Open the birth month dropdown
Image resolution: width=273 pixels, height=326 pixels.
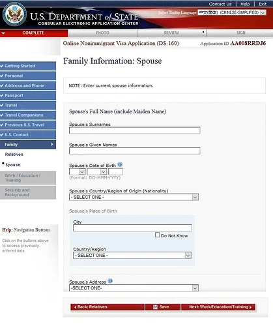tap(96, 171)
